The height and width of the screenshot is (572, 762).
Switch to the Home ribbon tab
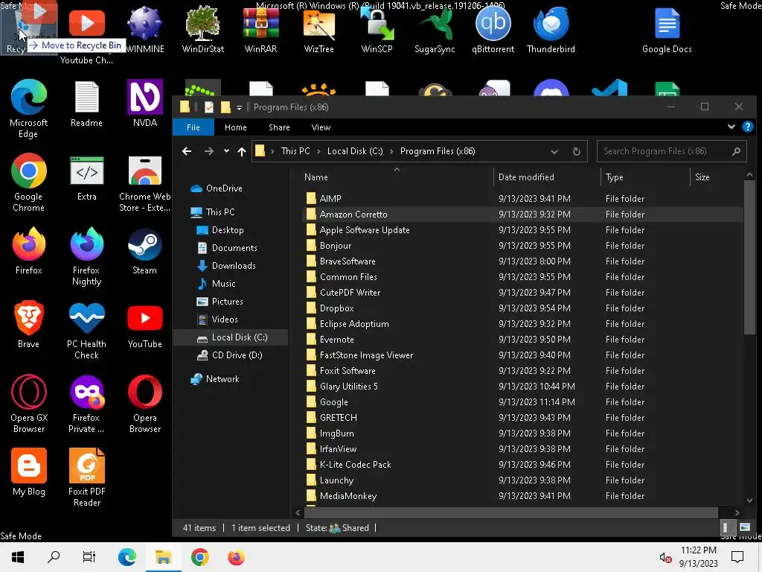point(236,127)
